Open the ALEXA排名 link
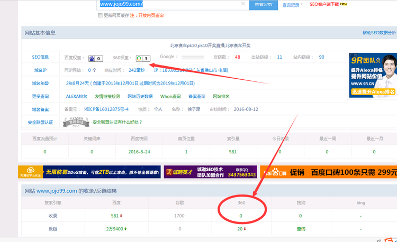Viewport: 397px width, 242px height. 76,97
